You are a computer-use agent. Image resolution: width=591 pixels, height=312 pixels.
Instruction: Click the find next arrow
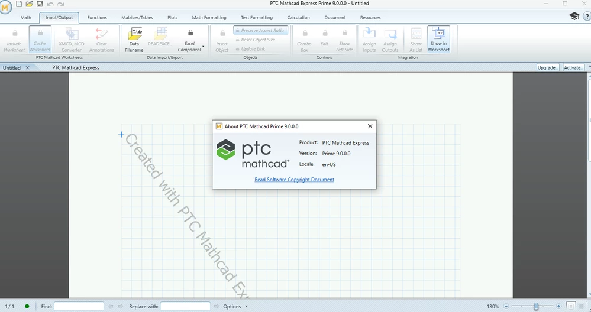121,306
